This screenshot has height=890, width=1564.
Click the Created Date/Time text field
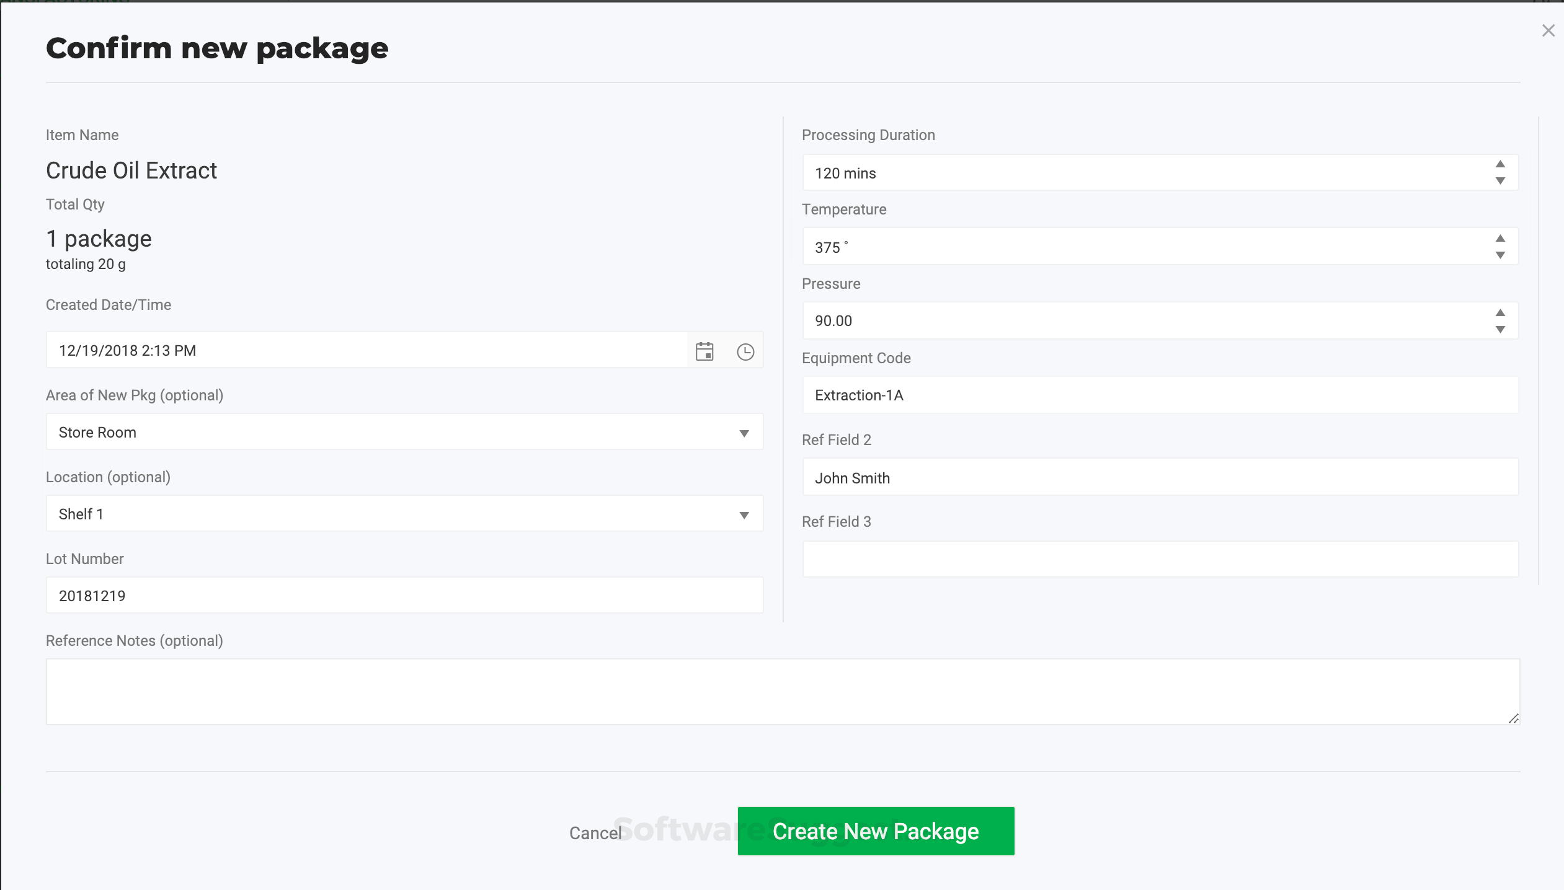pyautogui.click(x=366, y=351)
